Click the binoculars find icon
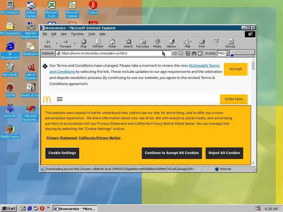 click(194, 53)
